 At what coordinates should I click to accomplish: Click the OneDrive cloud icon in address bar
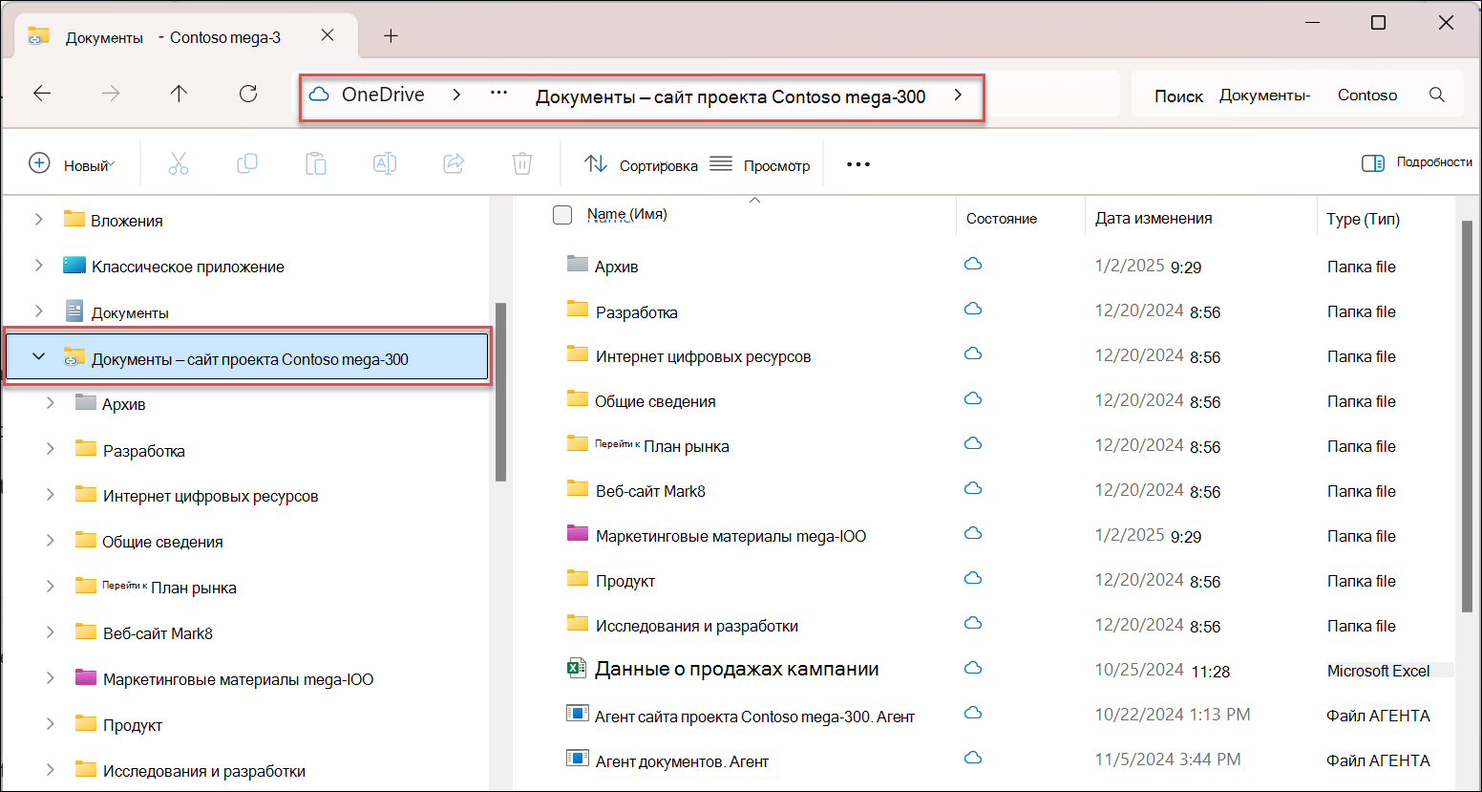(x=319, y=95)
